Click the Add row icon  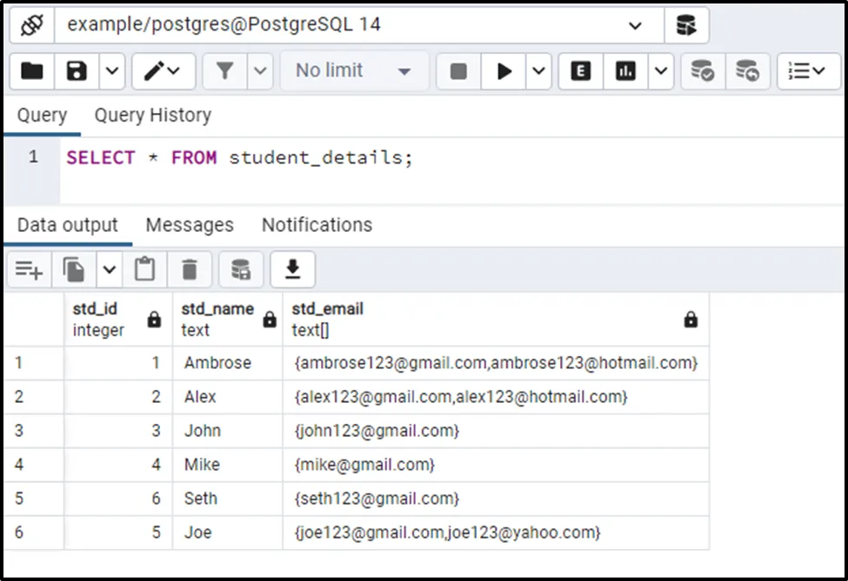pyautogui.click(x=29, y=270)
